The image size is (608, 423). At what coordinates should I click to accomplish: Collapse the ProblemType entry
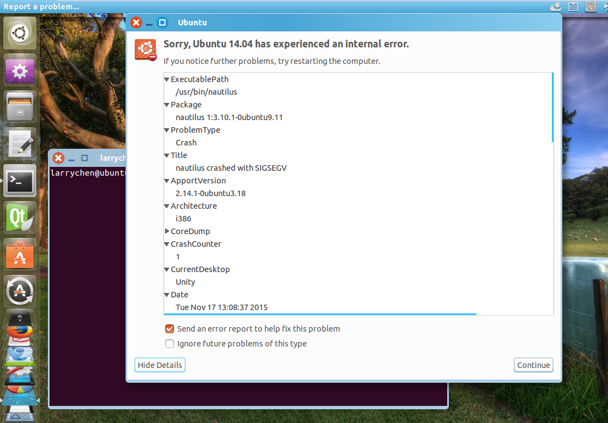point(167,131)
